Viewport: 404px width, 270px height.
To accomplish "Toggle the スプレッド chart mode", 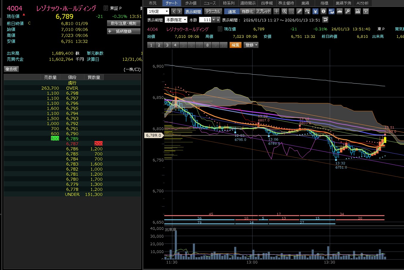I will click(263, 11).
